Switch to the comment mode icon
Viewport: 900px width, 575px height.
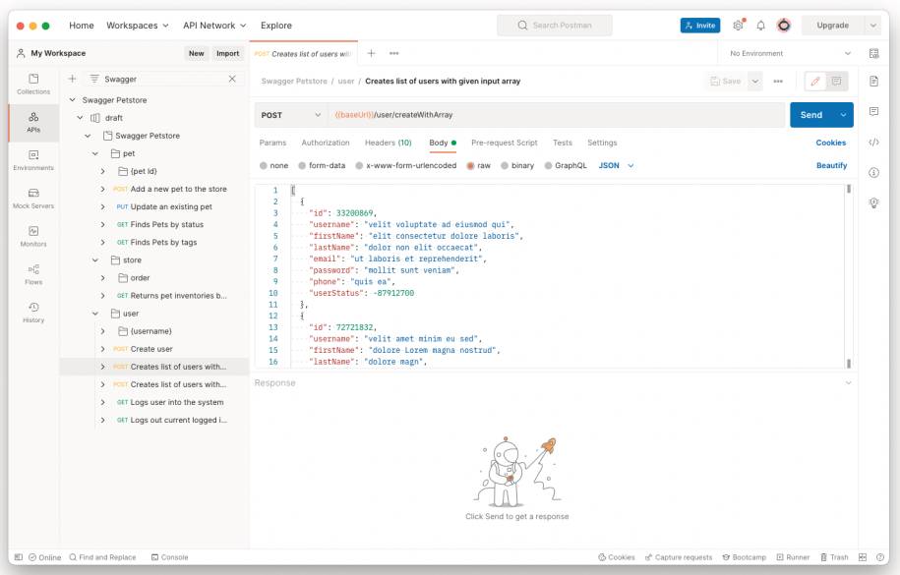(x=836, y=81)
